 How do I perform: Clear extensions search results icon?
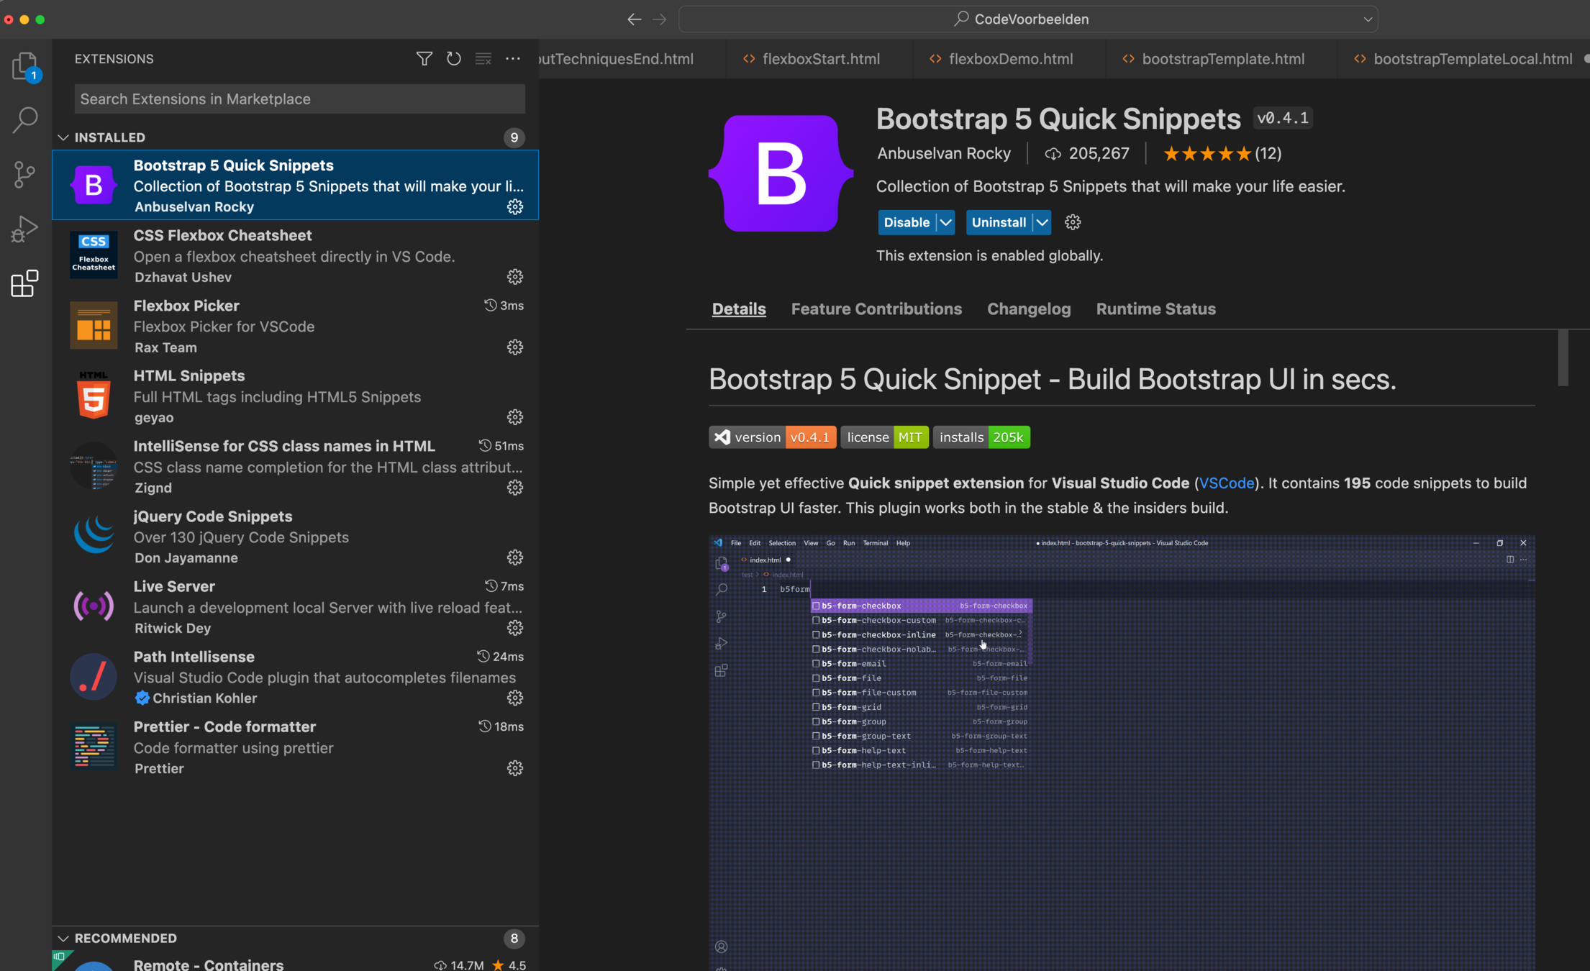(483, 59)
